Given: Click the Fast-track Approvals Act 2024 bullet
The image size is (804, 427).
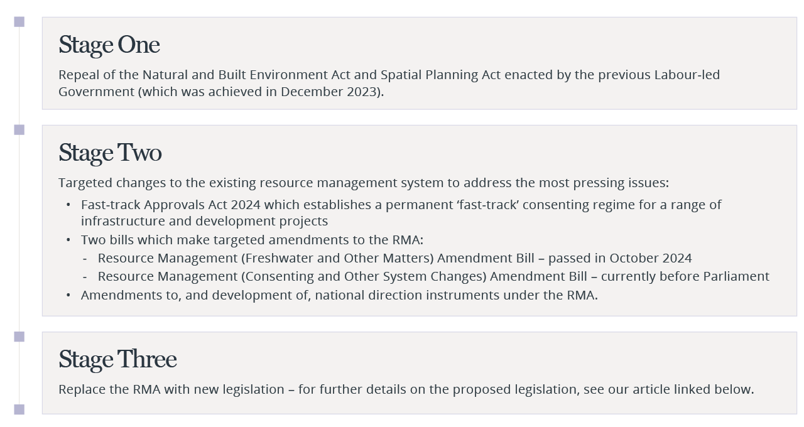Looking at the screenshot, I should [401, 213].
